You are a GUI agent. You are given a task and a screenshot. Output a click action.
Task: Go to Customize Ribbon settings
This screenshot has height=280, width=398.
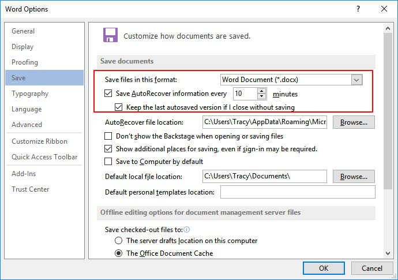pyautogui.click(x=39, y=141)
